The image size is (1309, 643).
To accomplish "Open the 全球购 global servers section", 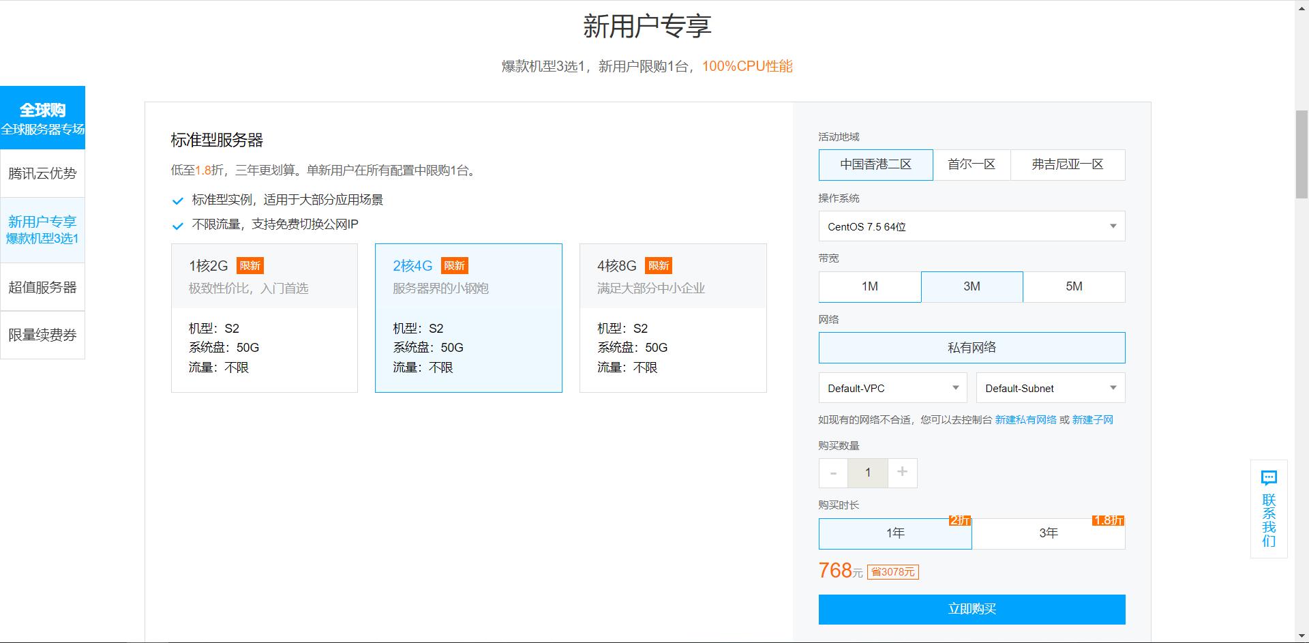I will pos(42,117).
